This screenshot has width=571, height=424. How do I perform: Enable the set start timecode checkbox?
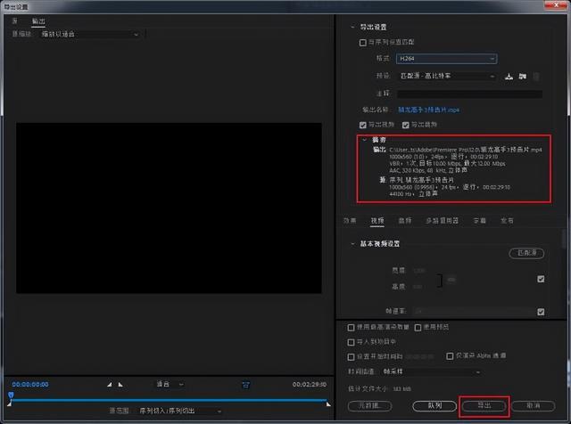click(351, 356)
